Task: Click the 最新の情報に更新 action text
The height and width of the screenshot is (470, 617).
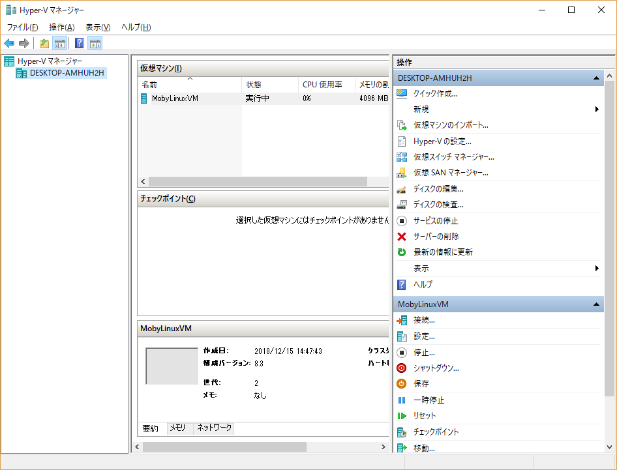Action: click(x=443, y=252)
